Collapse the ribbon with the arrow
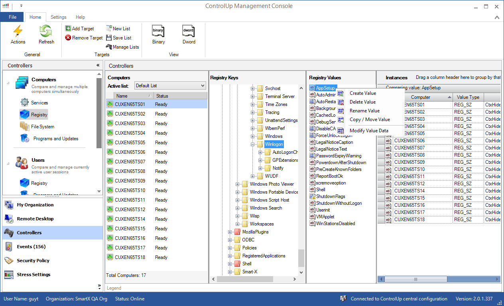Viewport: 504px width, 306px height. click(x=497, y=17)
